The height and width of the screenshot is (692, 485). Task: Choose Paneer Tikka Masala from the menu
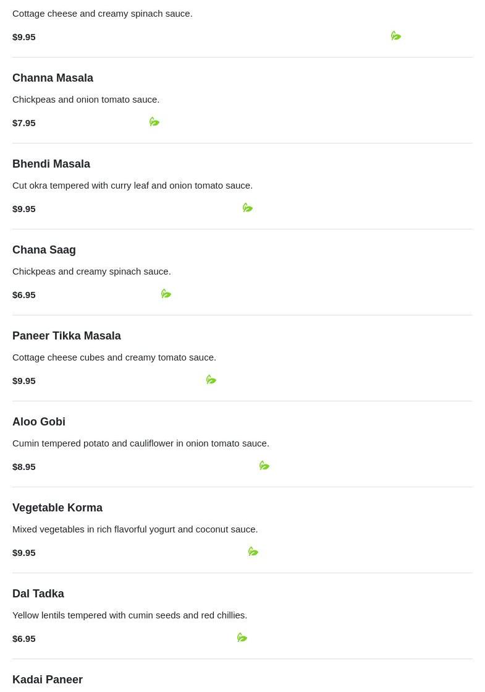pyautogui.click(x=67, y=336)
